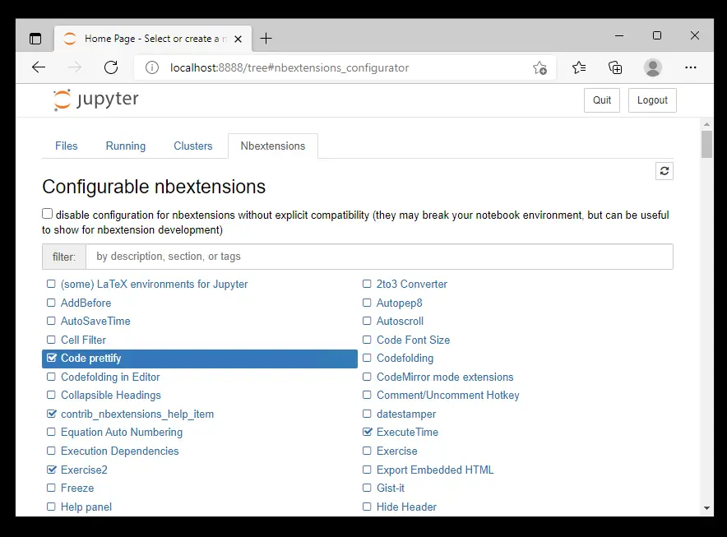This screenshot has height=537, width=727.
Task: Open the Codefolding extension link
Action: [405, 359]
